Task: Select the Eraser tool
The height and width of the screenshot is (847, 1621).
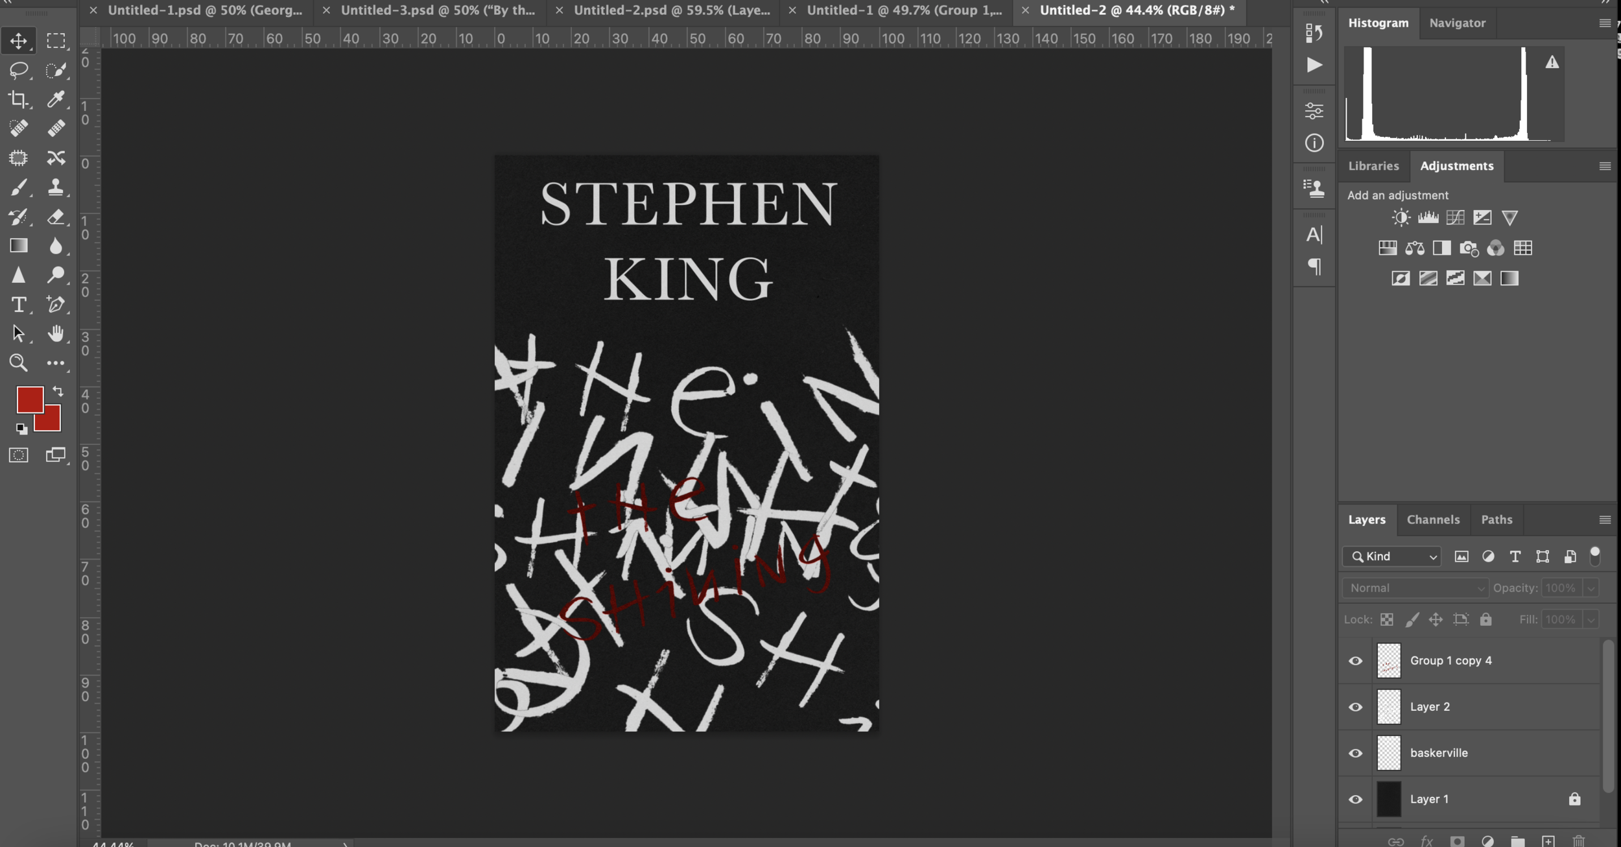Action: point(56,217)
